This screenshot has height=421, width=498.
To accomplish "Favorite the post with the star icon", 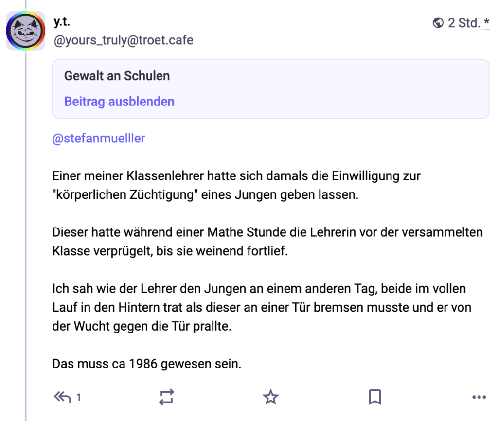I will tap(270, 397).
